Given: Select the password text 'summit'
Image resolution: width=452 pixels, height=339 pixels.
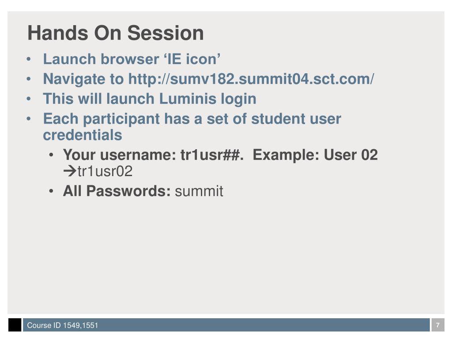Looking at the screenshot, I should pyautogui.click(x=199, y=191).
